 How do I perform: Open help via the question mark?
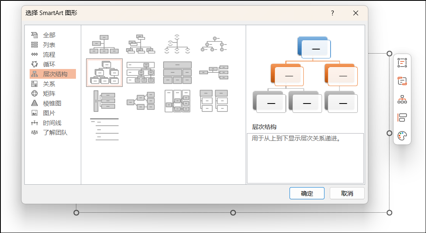333,13
